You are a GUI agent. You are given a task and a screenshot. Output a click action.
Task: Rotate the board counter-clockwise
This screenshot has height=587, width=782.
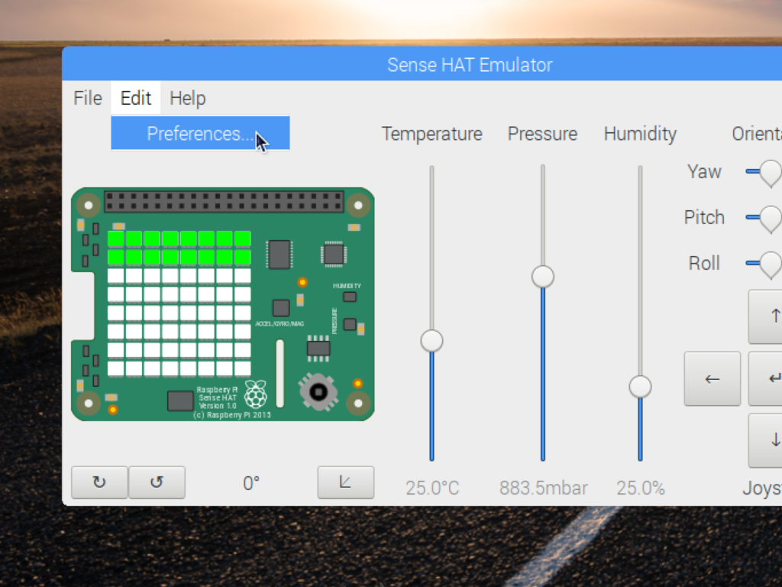[157, 482]
